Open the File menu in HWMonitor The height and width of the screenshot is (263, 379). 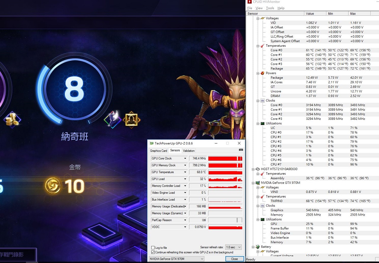pos(250,8)
